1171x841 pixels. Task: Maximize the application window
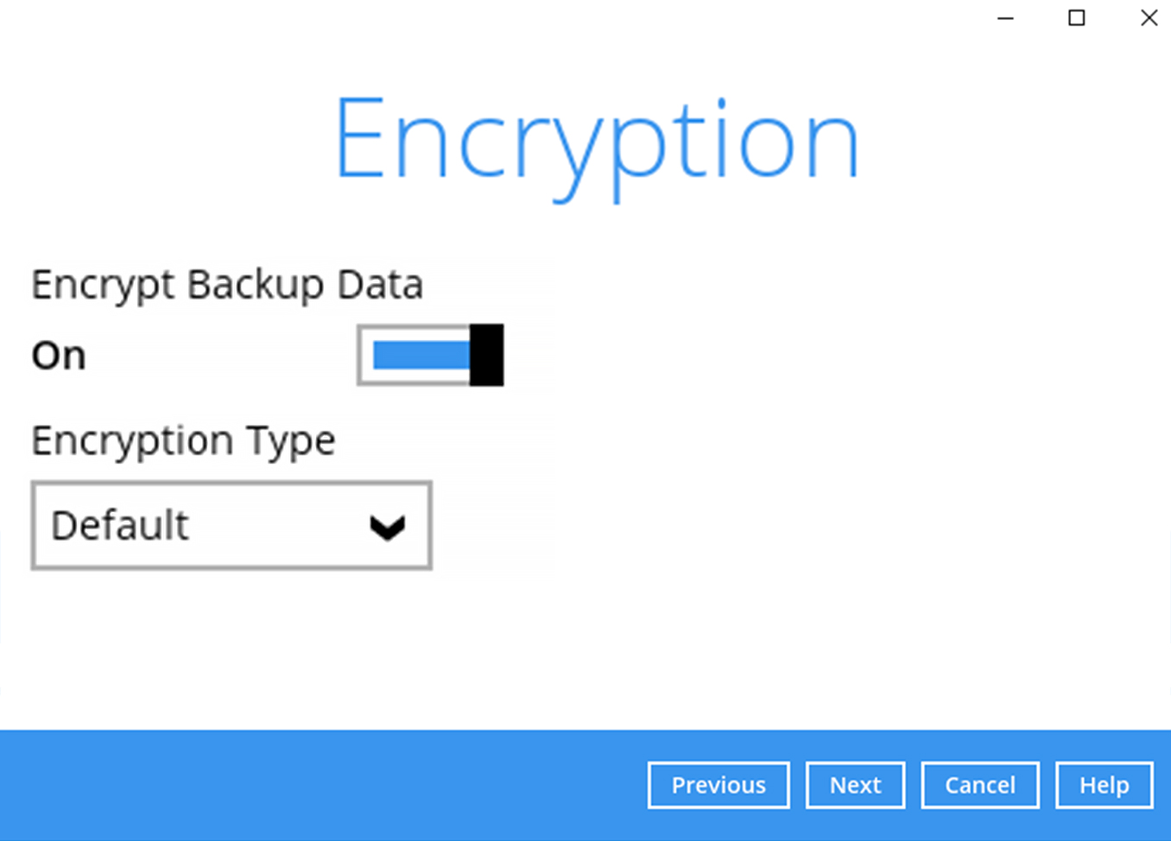(1076, 17)
